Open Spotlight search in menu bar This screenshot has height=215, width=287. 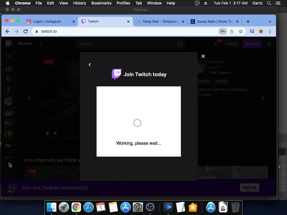(x=269, y=3)
